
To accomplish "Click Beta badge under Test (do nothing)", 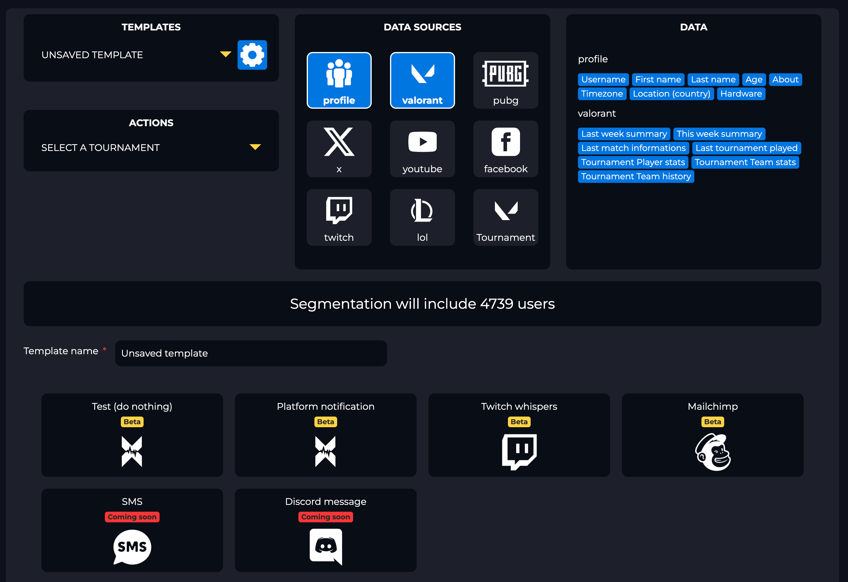I will 132,422.
